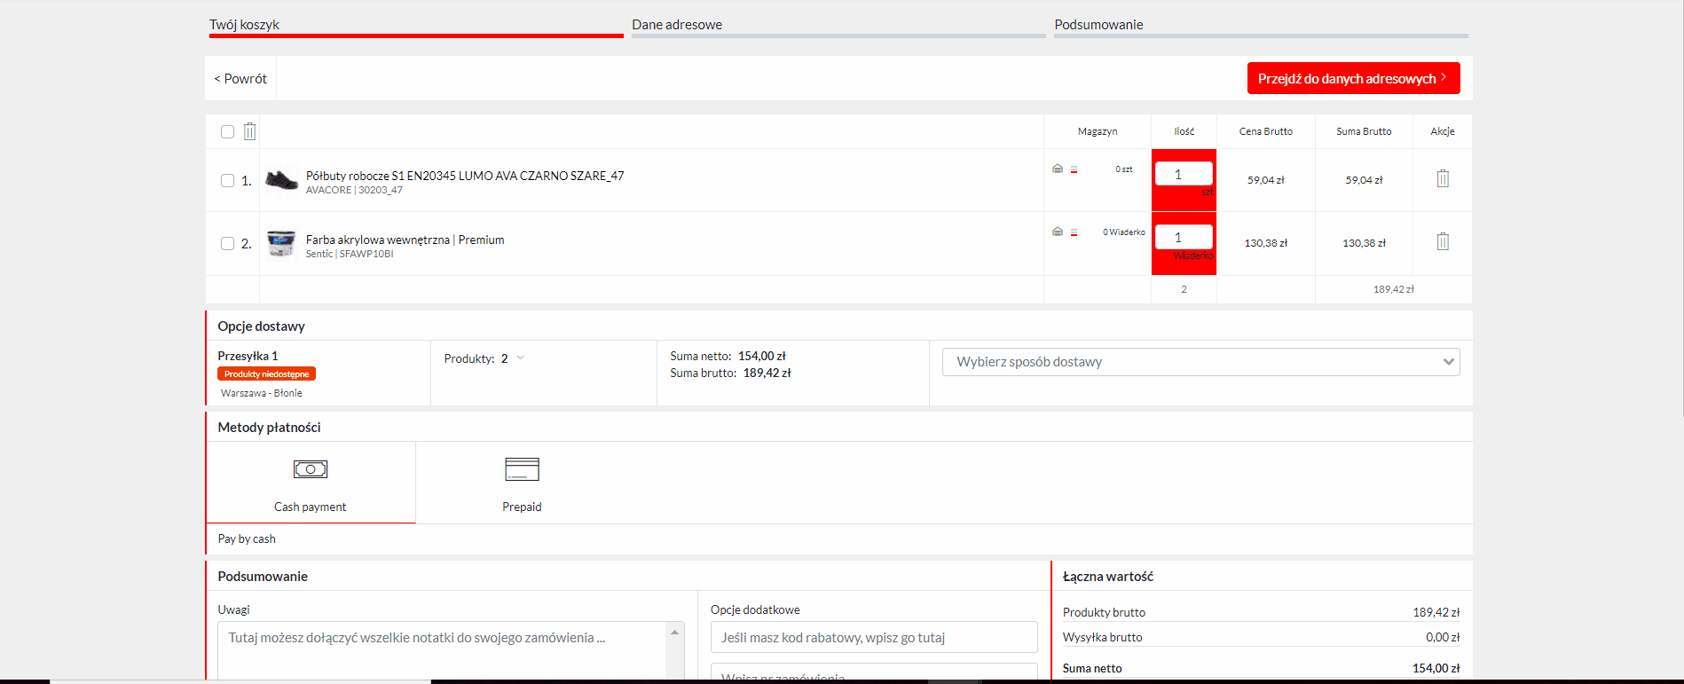Delete the Półbuty robocze item via trash icon
Screen dimensions: 1684x684
point(1443,179)
